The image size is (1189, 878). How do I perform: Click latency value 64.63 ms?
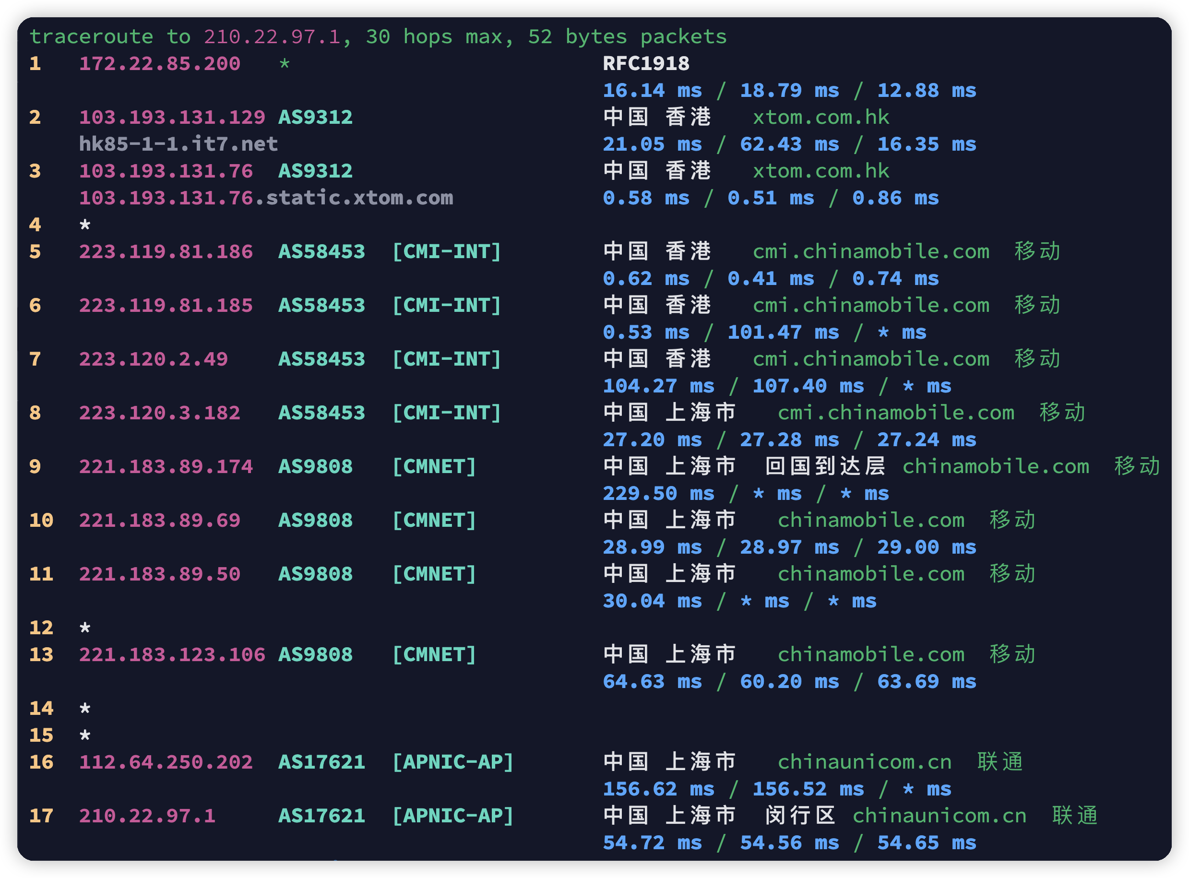pyautogui.click(x=652, y=682)
